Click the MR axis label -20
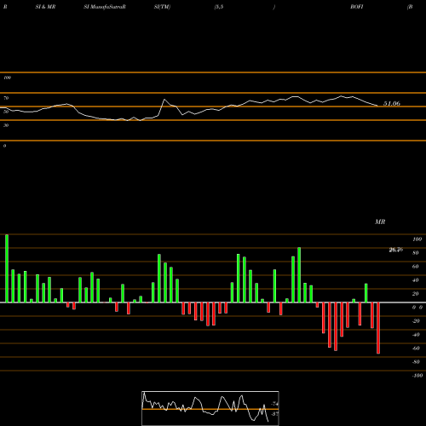The height and width of the screenshot is (426, 426). pos(416,321)
